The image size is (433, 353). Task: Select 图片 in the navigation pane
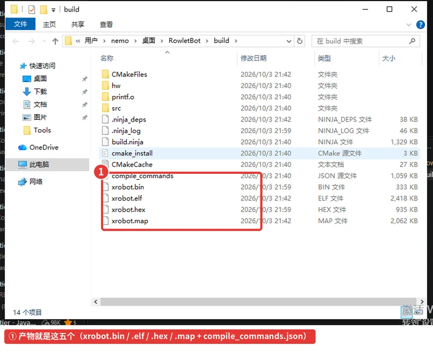(x=40, y=117)
